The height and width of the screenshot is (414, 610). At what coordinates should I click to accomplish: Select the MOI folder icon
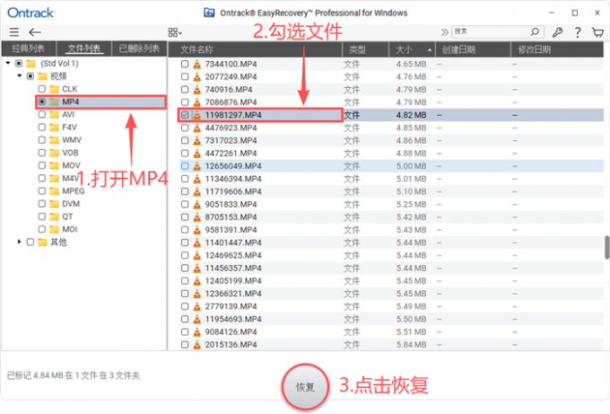(x=54, y=229)
